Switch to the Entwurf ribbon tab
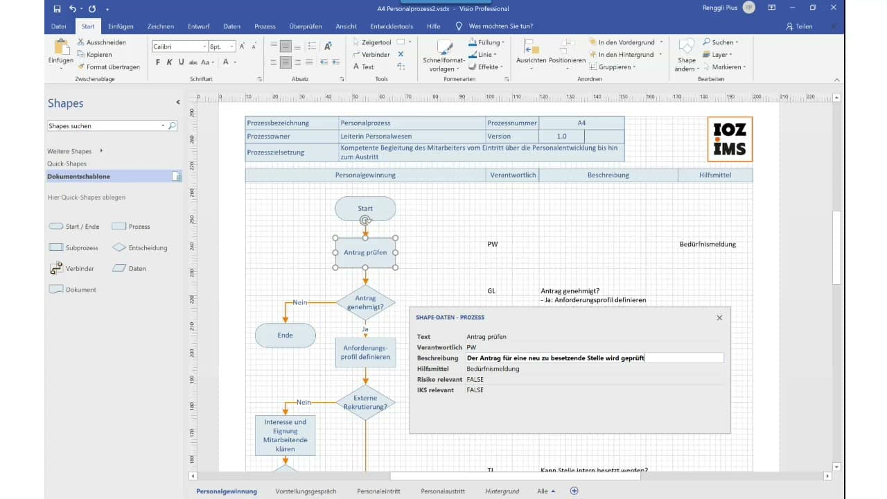Image resolution: width=887 pixels, height=499 pixels. (198, 26)
